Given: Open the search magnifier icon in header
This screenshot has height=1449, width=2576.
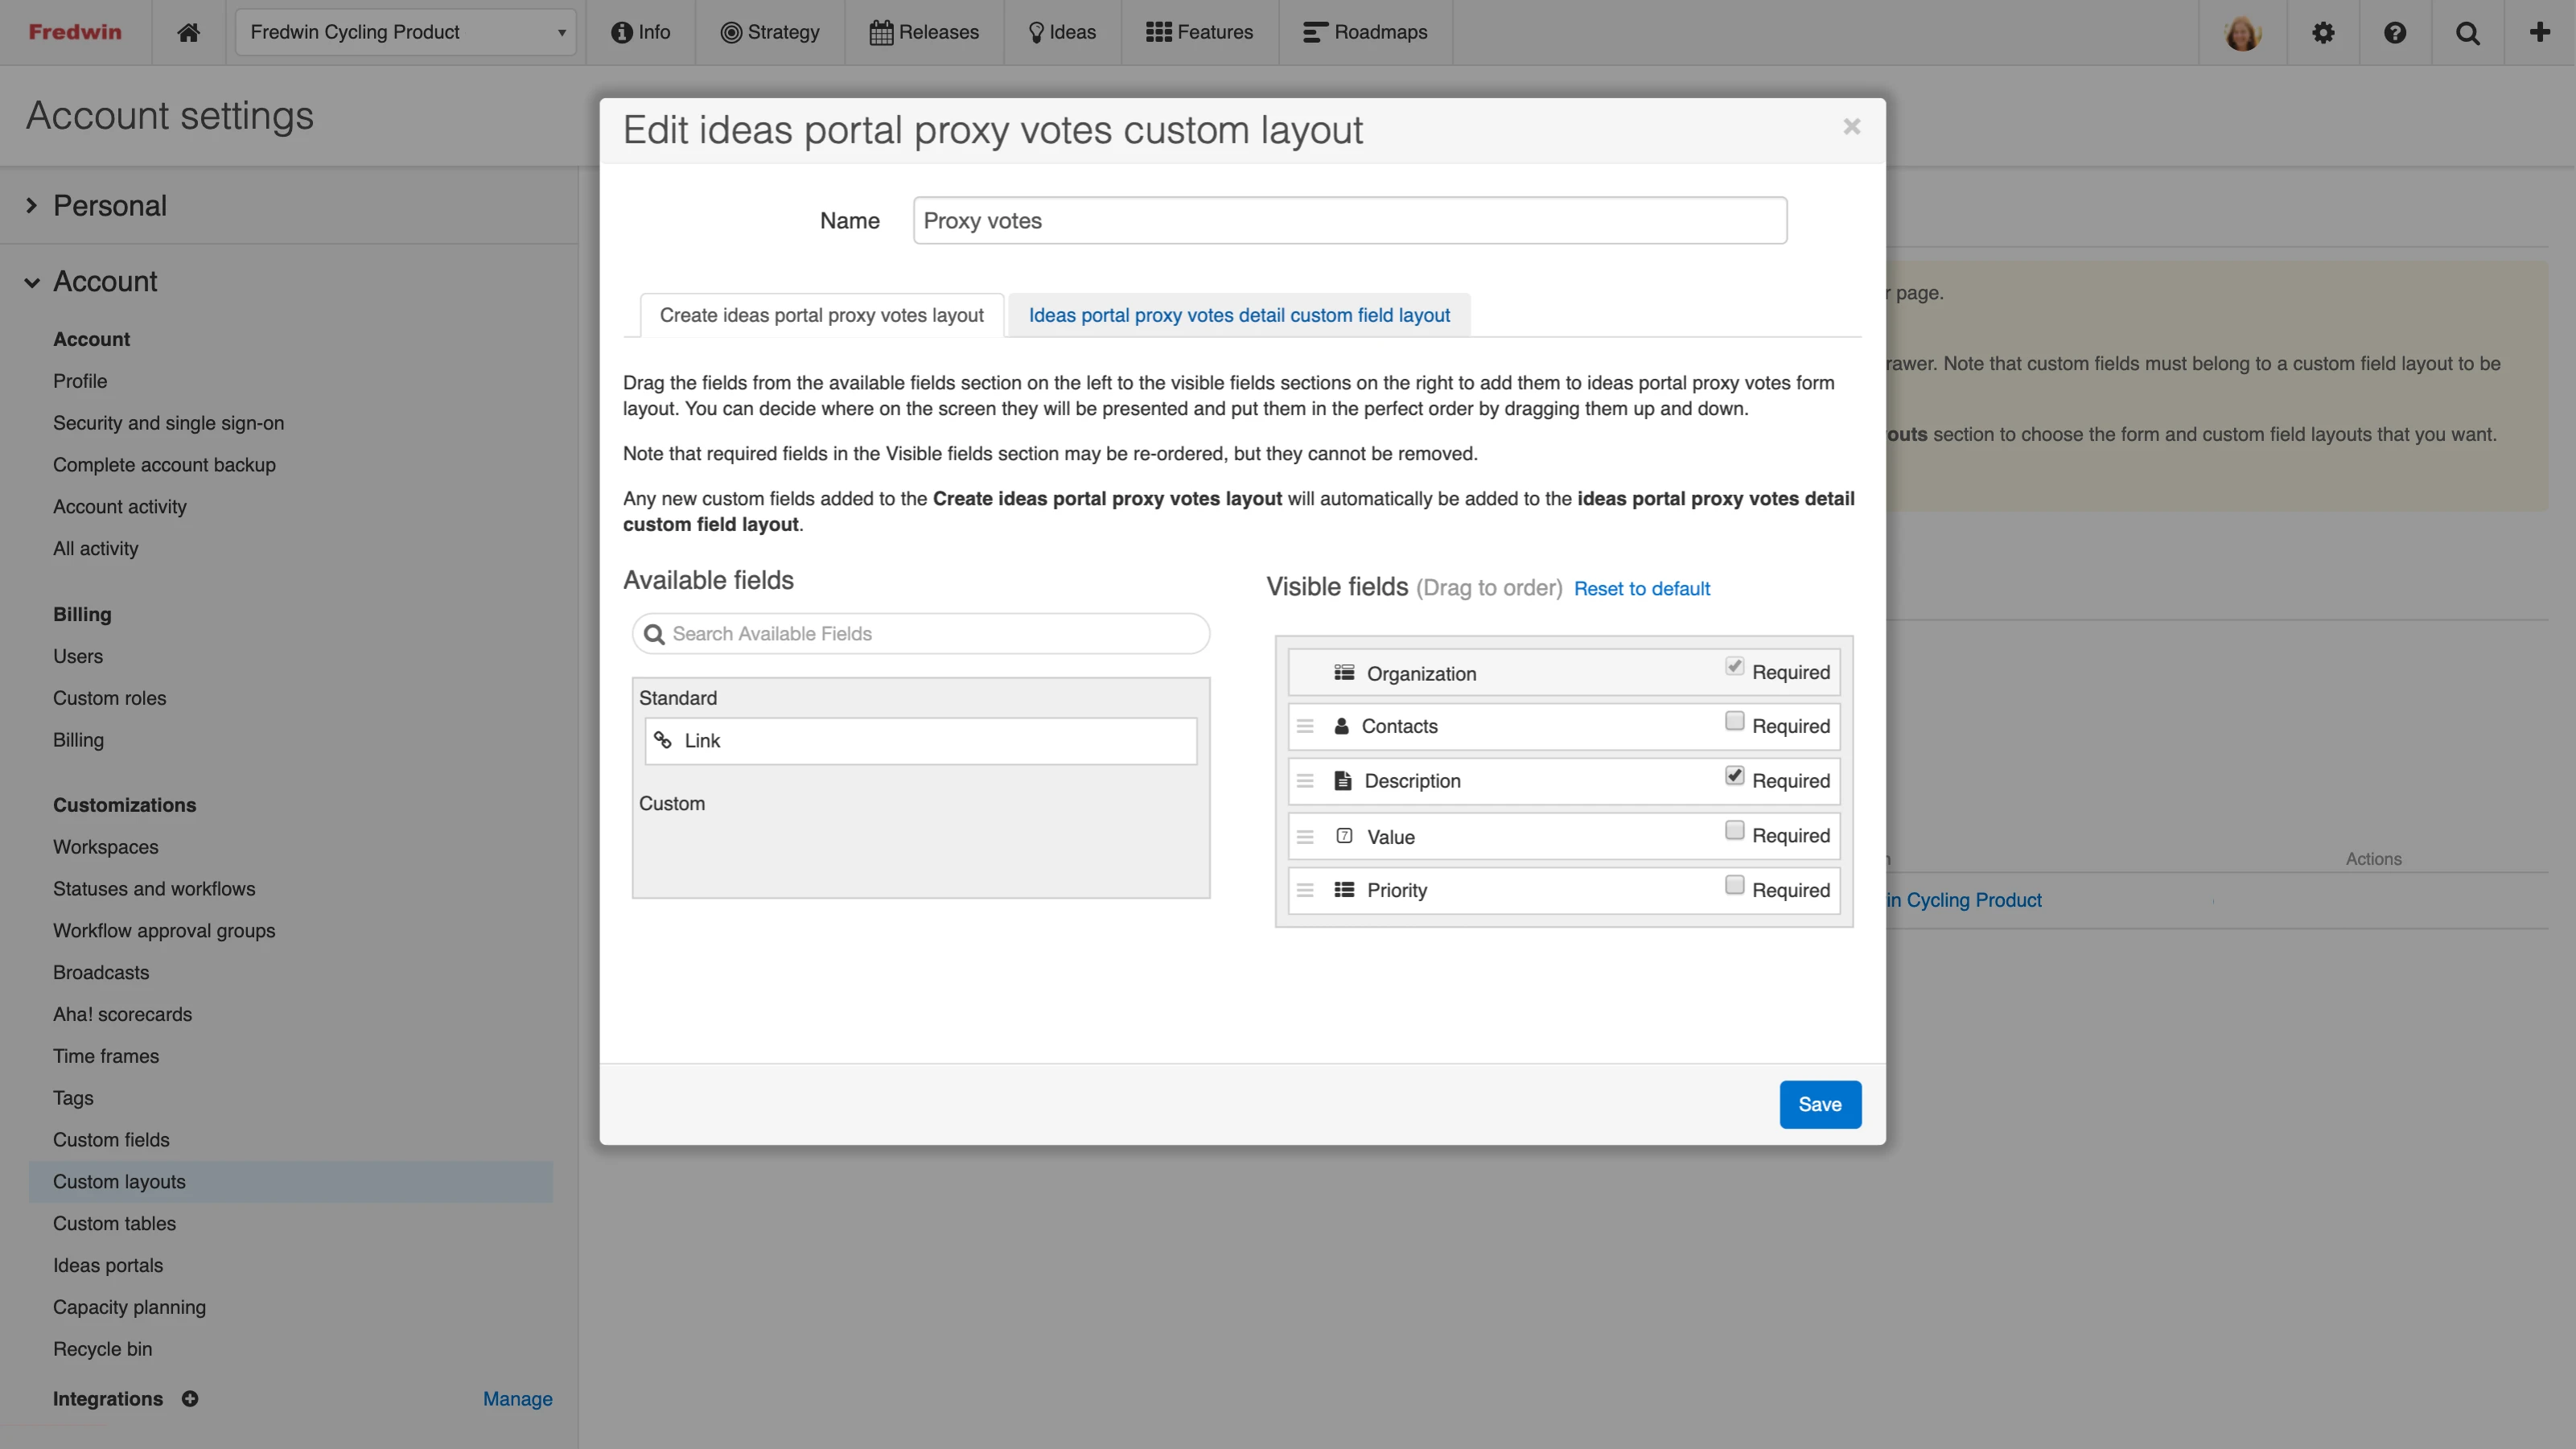Looking at the screenshot, I should (2467, 32).
